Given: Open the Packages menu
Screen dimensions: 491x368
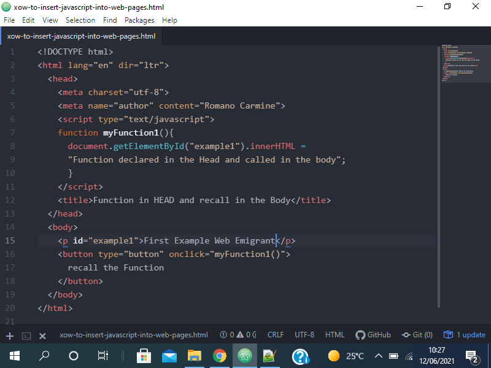Looking at the screenshot, I should 139,20.
